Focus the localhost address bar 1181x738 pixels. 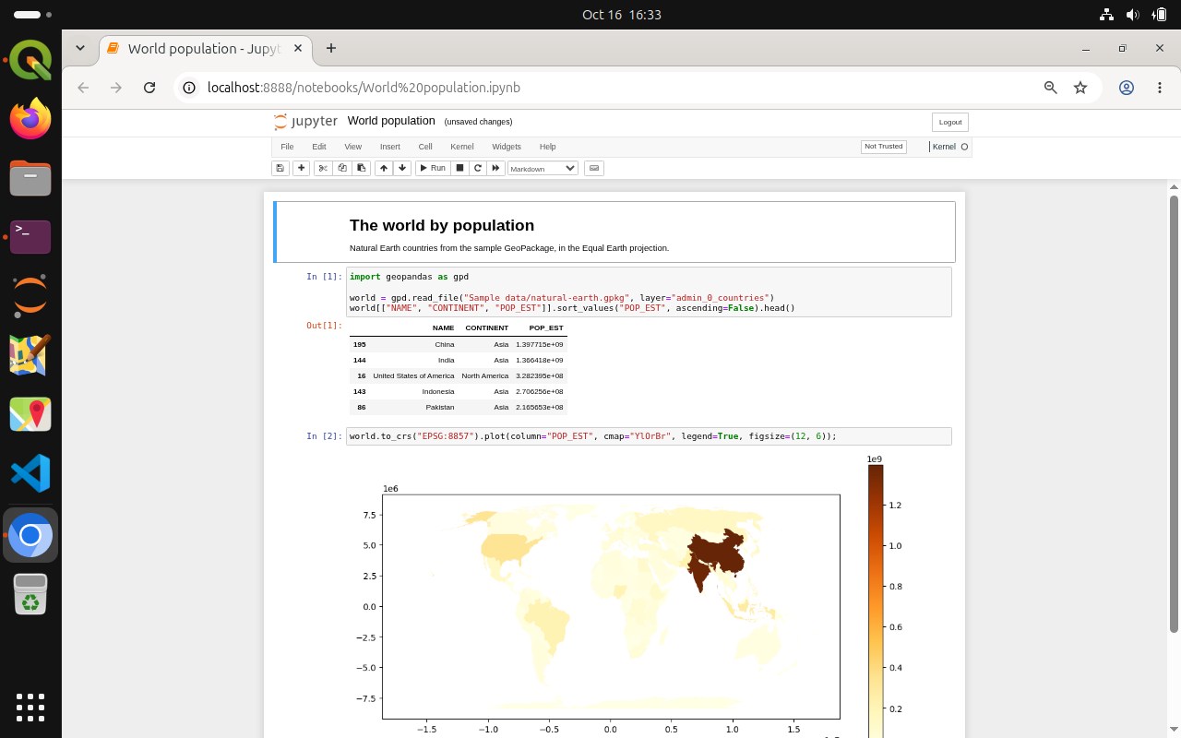point(609,88)
